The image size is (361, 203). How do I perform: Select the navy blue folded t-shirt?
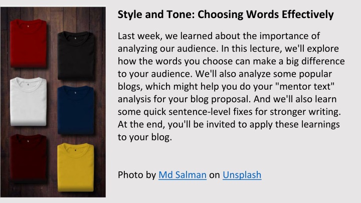coord(77,110)
